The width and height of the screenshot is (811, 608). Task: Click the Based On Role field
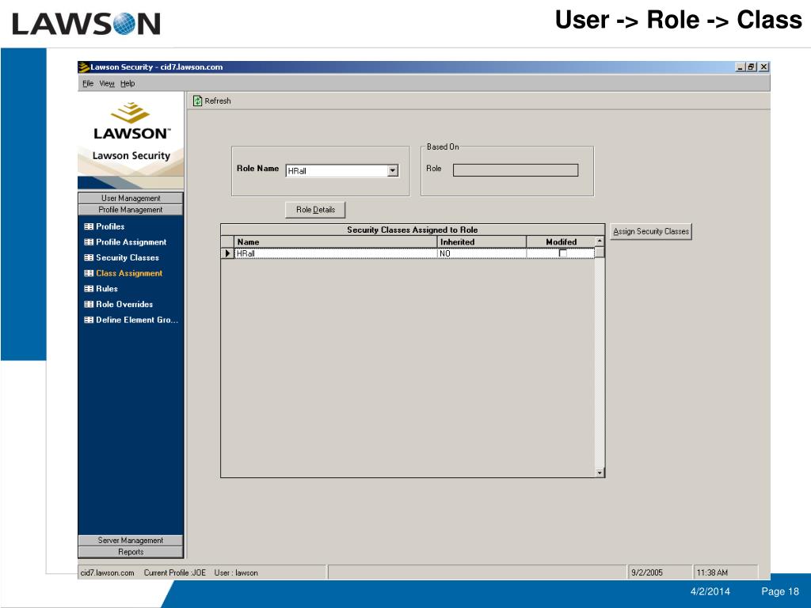point(516,170)
